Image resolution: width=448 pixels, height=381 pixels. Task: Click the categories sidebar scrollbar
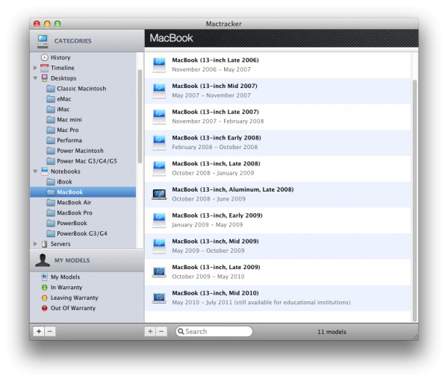[140, 116]
